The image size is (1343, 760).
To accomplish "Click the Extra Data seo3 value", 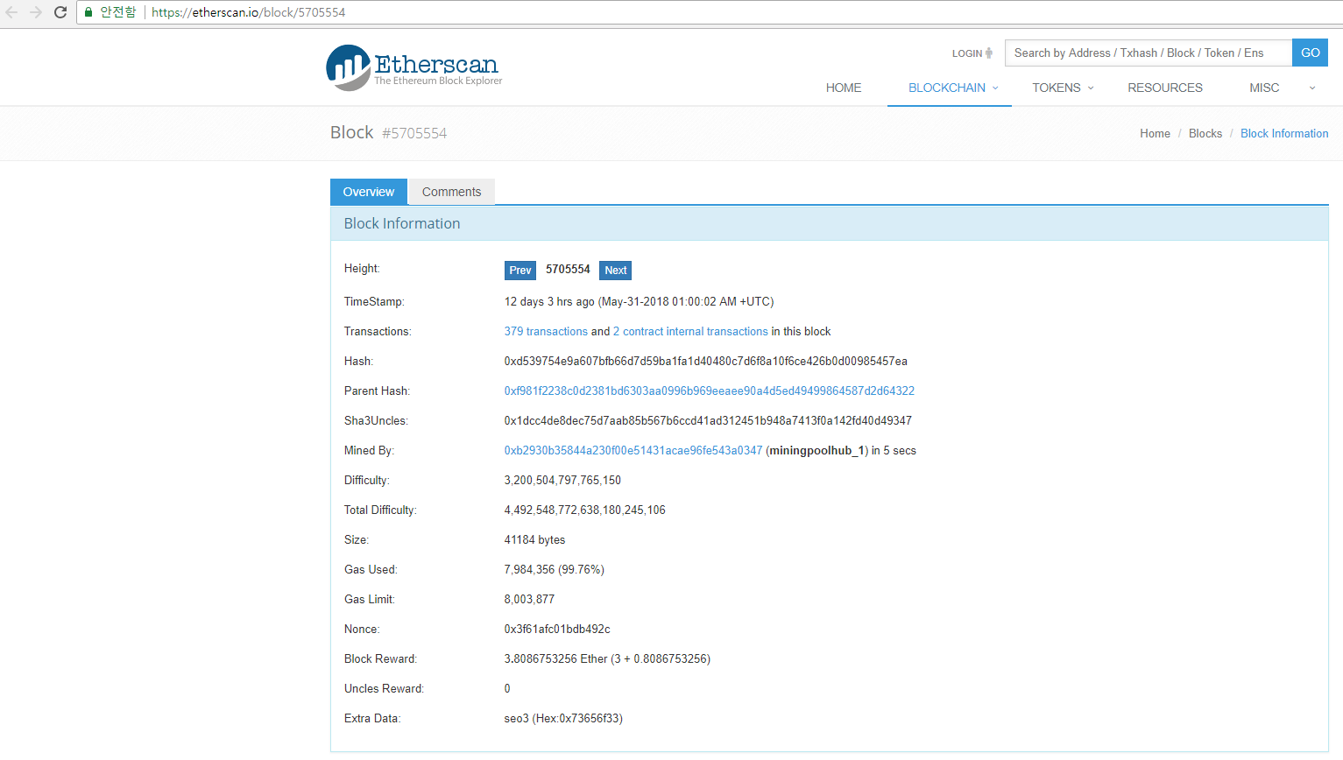I will pyautogui.click(x=563, y=719).
